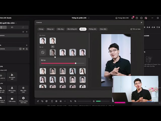This screenshot has height=121, width=161.
Task: Open the notifications bell
Action: coord(132,18)
